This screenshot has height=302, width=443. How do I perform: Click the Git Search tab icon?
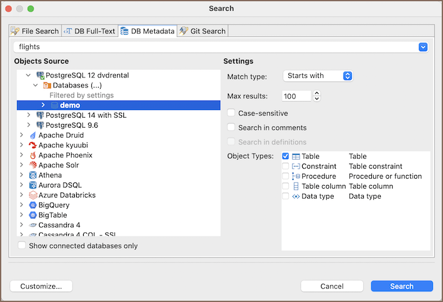tap(184, 31)
